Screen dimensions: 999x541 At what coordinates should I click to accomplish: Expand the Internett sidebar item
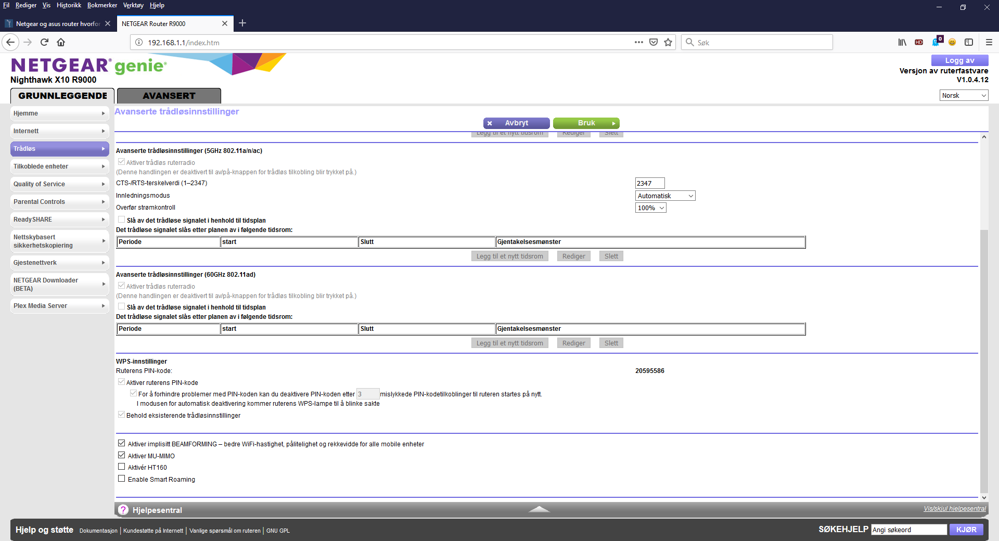59,131
